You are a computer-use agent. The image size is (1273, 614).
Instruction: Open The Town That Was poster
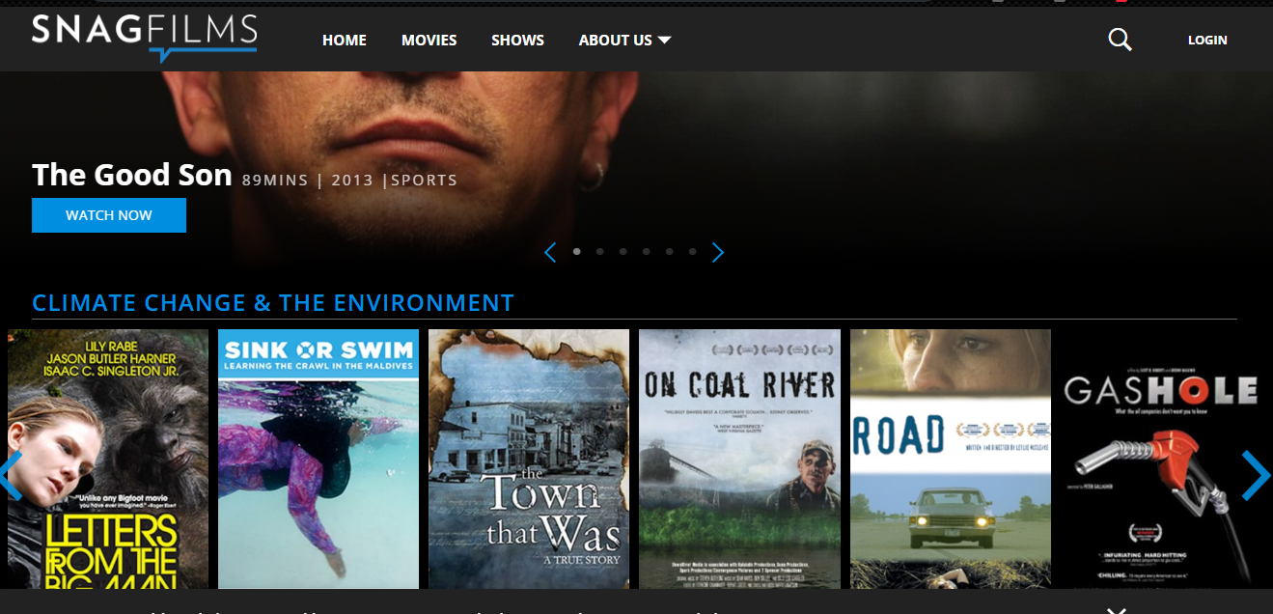[x=529, y=459]
